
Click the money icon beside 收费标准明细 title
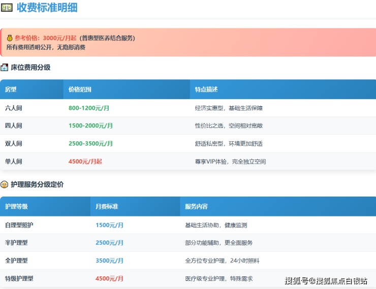(x=8, y=8)
